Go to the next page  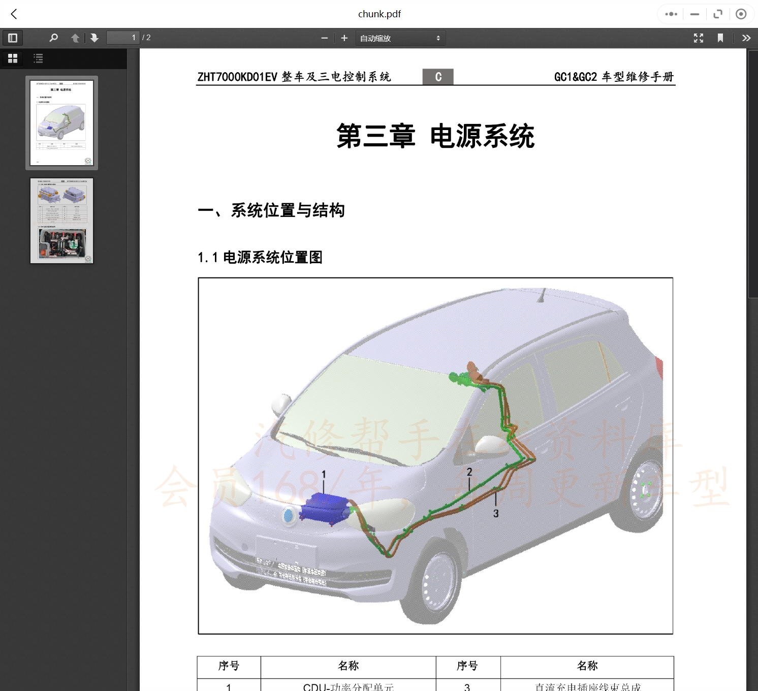point(94,38)
